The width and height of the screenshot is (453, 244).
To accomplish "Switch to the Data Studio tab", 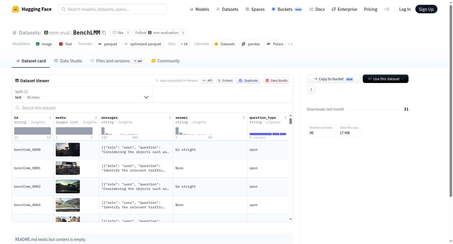I will click(68, 61).
